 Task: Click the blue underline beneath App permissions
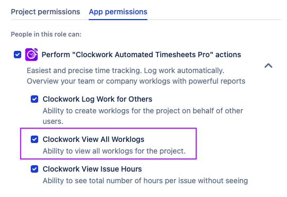pyautogui.click(x=118, y=20)
